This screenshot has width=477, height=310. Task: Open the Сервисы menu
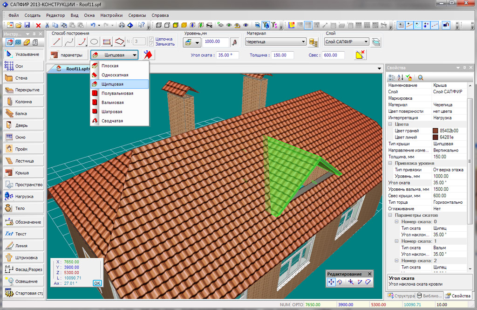point(137,15)
